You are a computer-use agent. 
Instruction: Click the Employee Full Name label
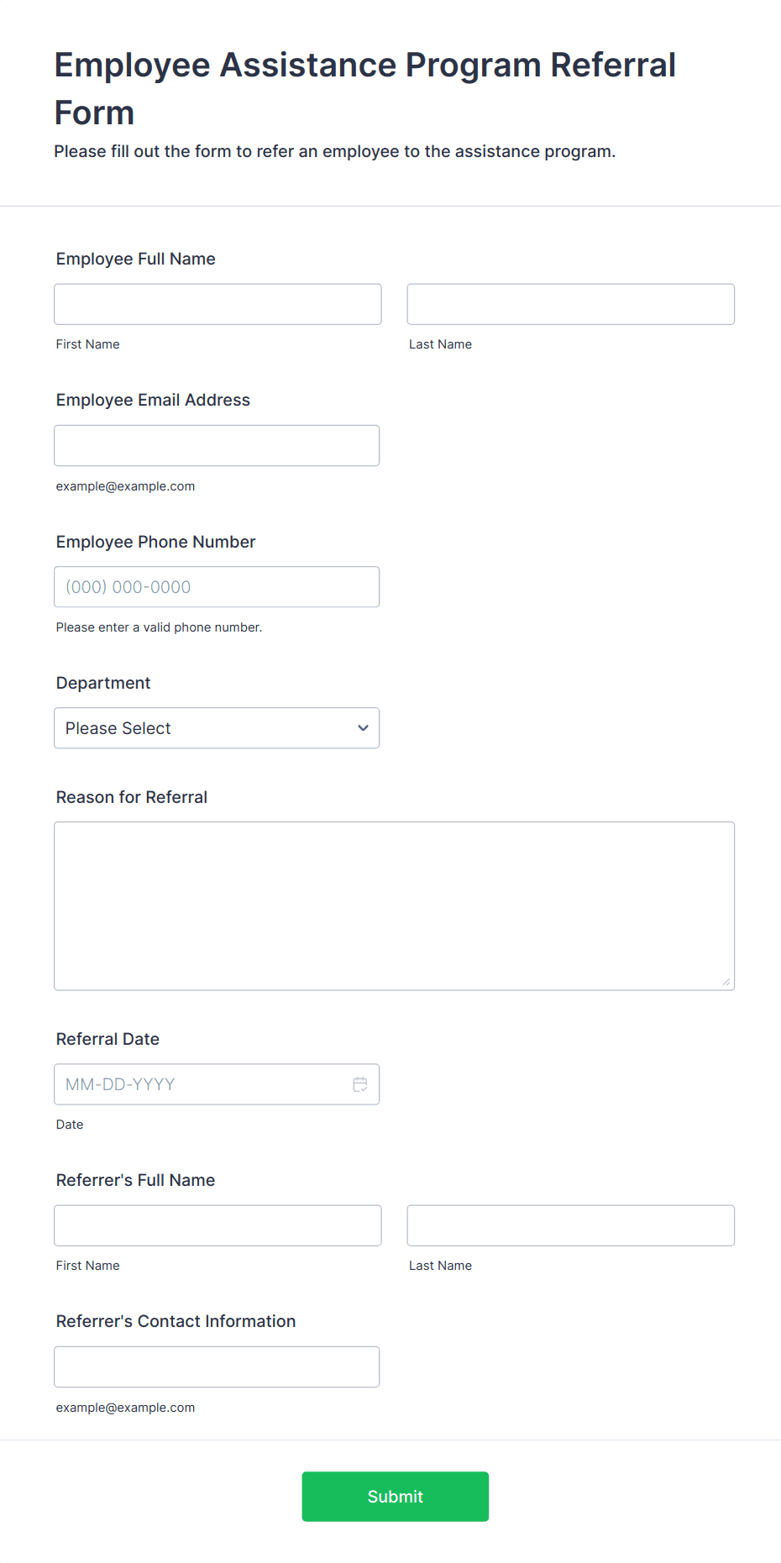[136, 259]
